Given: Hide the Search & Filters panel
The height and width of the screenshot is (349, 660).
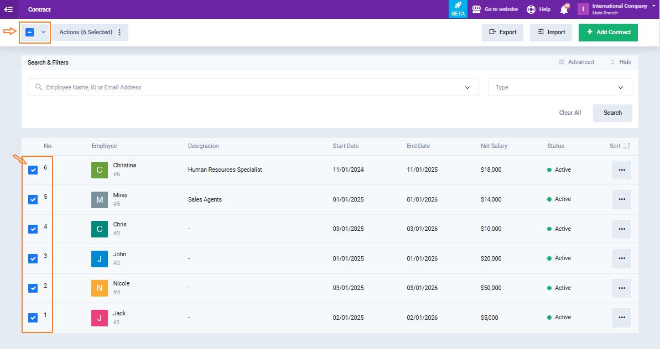Looking at the screenshot, I should click(621, 62).
